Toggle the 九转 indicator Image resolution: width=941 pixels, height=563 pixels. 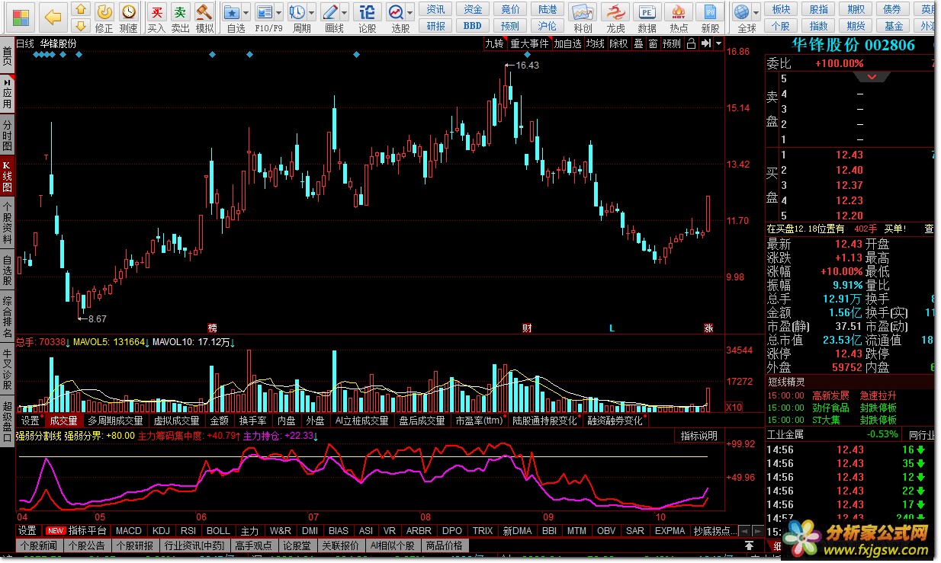[495, 44]
